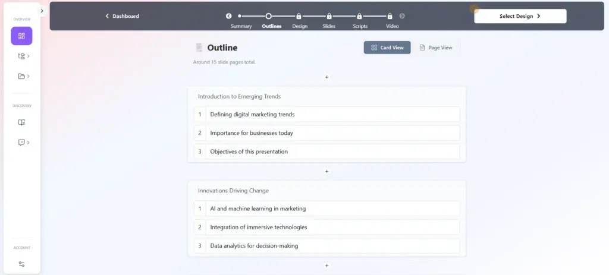
Task: Go to previous step with left arrow icon
Action: pyautogui.click(x=228, y=17)
